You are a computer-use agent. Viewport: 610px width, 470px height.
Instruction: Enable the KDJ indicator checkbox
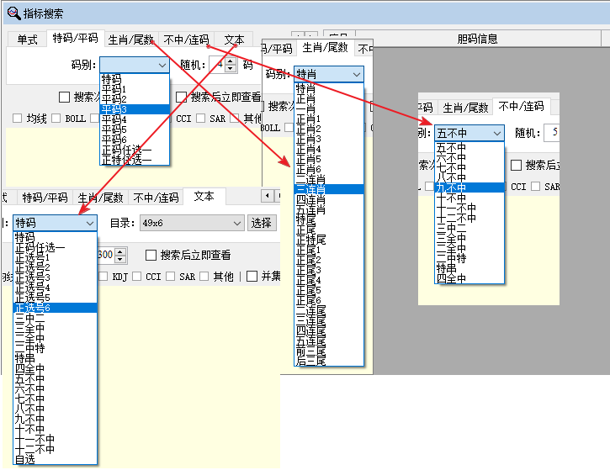pos(103,276)
